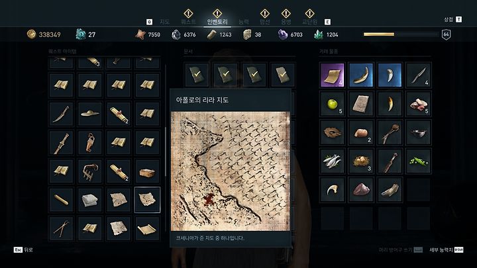The height and width of the screenshot is (268, 477).
Task: Select the first checked document tablet
Action: 197,75
